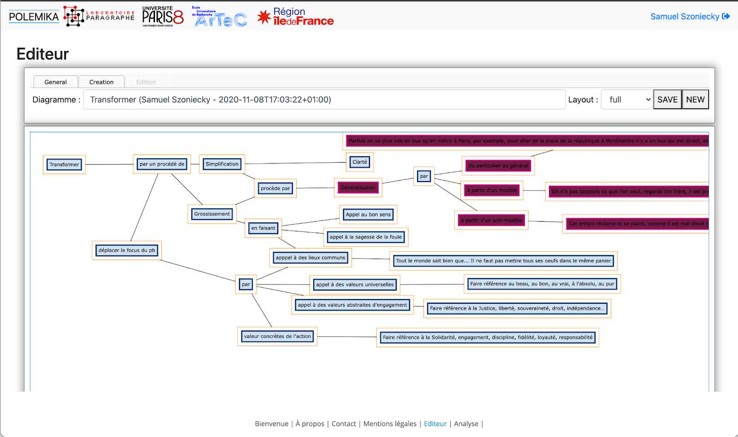Screen dimensions: 738x437
Task: Select the 'déplacer le focus du pb' node
Action: [x=127, y=250]
